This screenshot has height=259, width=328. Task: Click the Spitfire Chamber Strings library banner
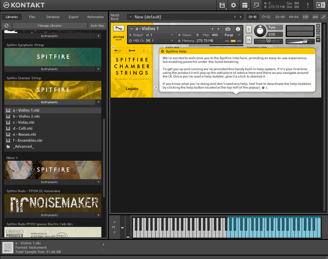click(x=53, y=90)
